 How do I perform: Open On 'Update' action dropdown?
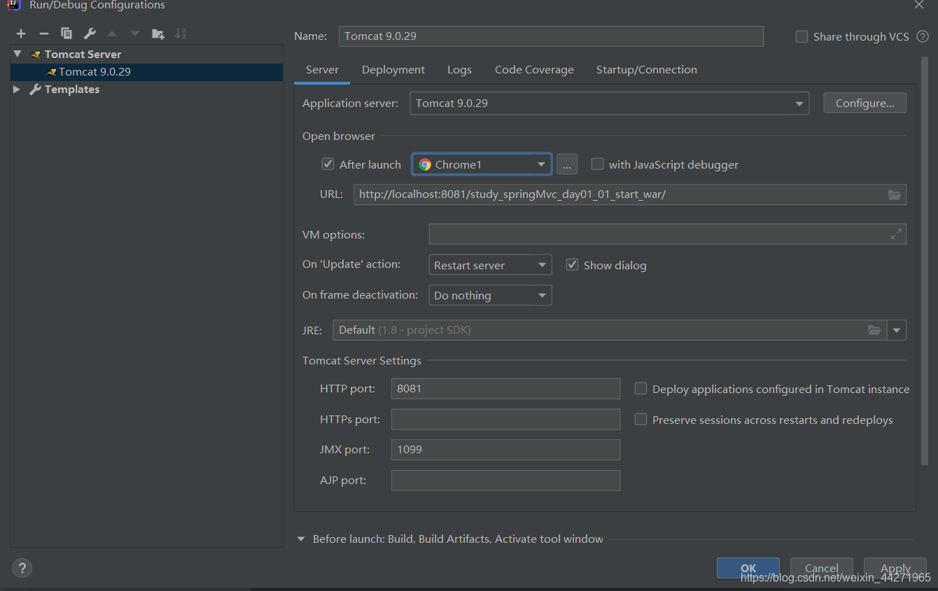tap(490, 265)
